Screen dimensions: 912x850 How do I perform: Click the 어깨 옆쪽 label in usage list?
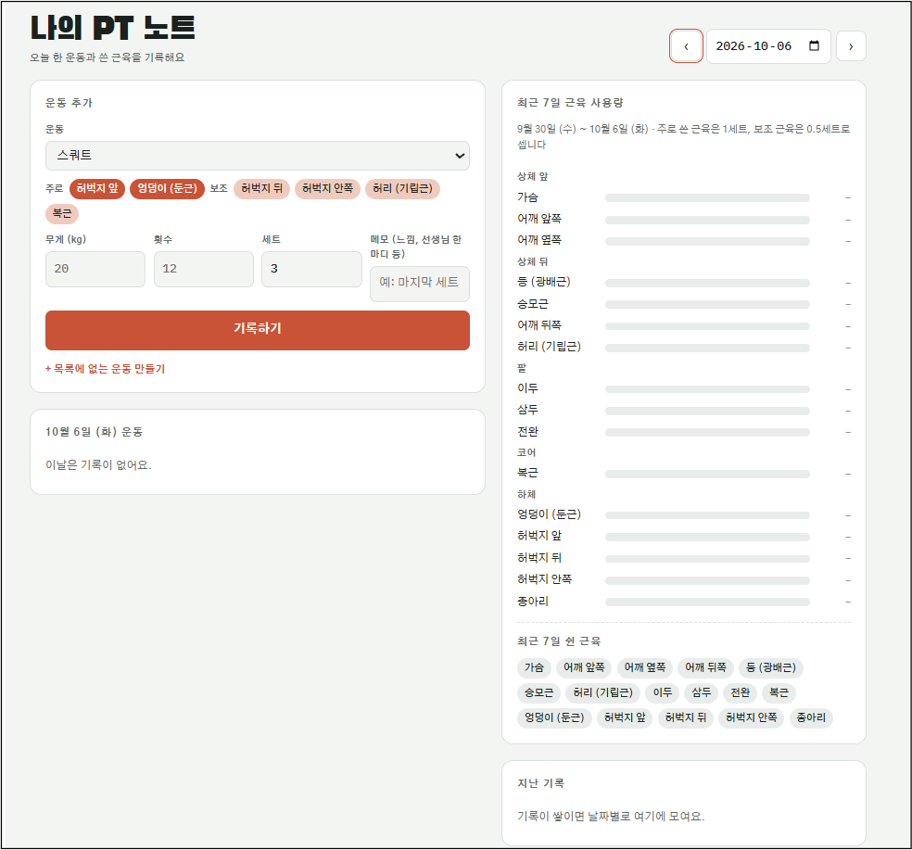pyautogui.click(x=539, y=240)
